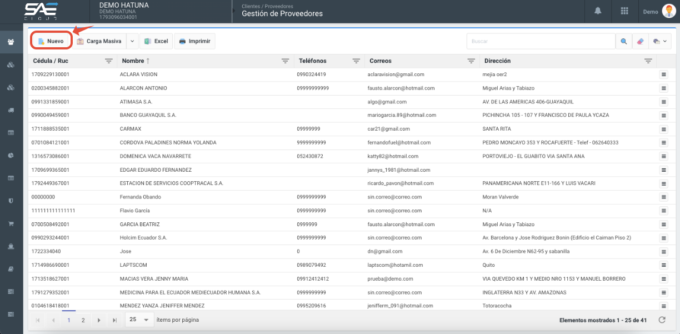The image size is (680, 334).
Task: Click the CORDOVA PALADINES NORMA YOLANDA cell
Action: pos(168,143)
